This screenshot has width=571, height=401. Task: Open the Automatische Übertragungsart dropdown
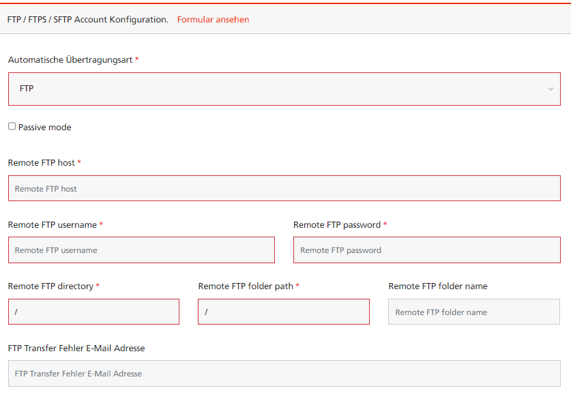point(284,89)
